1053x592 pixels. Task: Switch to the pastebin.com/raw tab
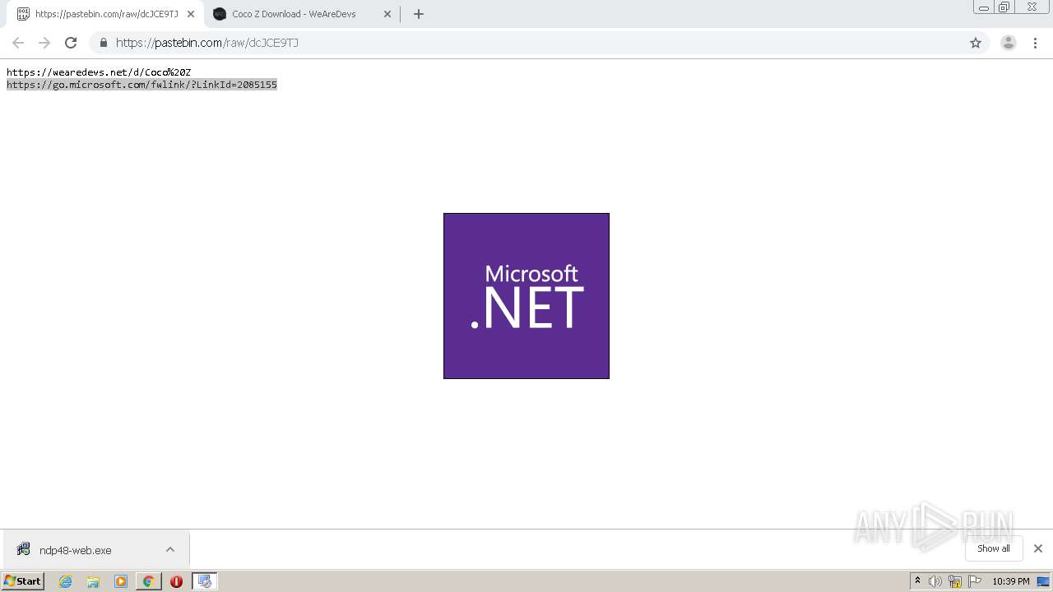coord(106,14)
